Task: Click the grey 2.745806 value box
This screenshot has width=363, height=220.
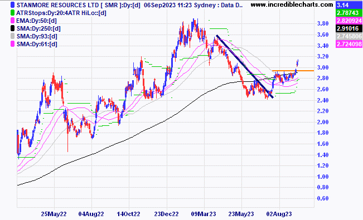Action: pos(349,36)
